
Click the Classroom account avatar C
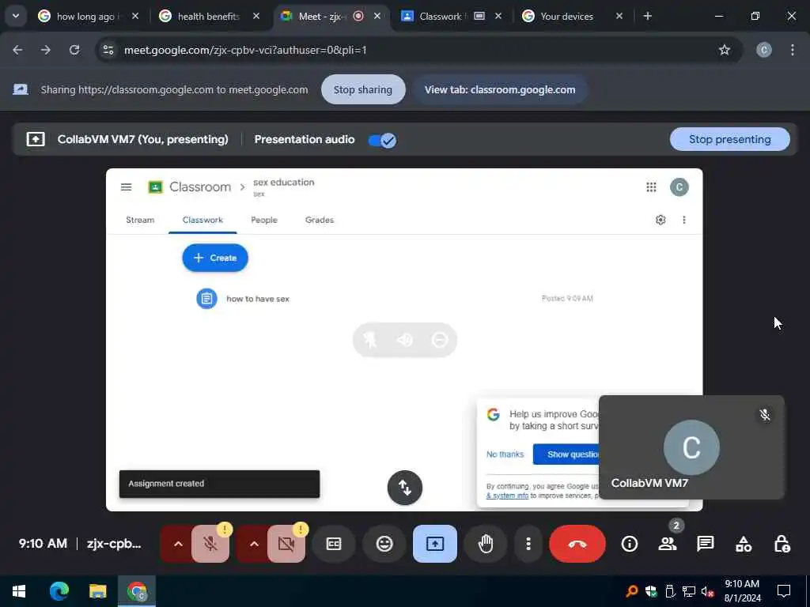point(679,187)
